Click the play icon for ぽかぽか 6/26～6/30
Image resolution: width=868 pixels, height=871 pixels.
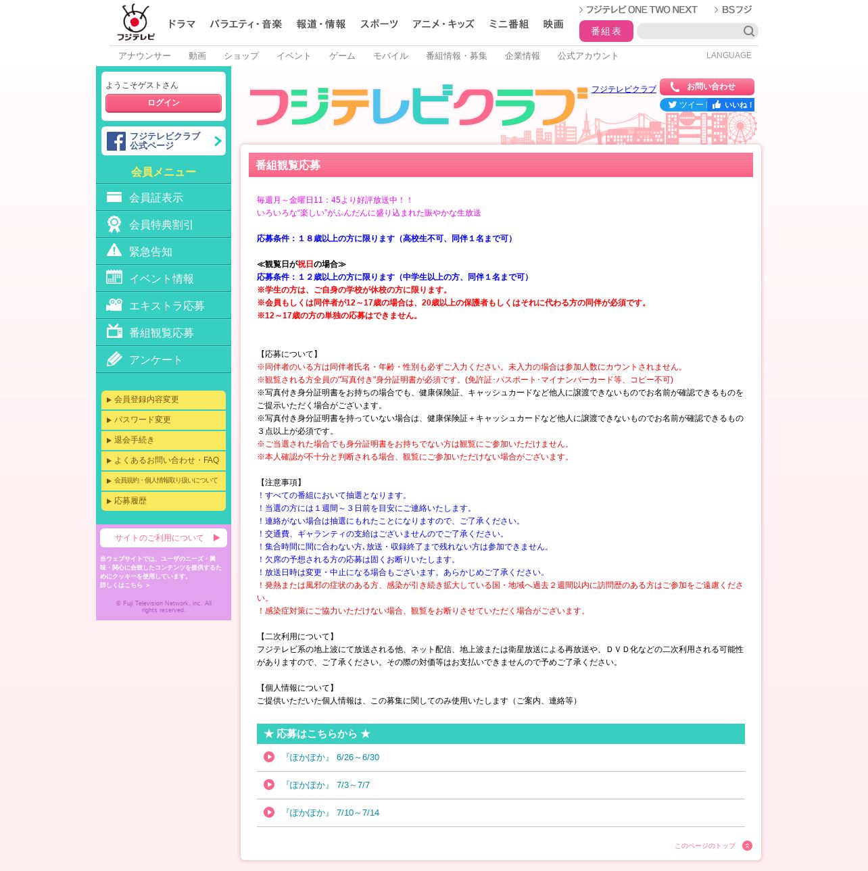coord(269,757)
